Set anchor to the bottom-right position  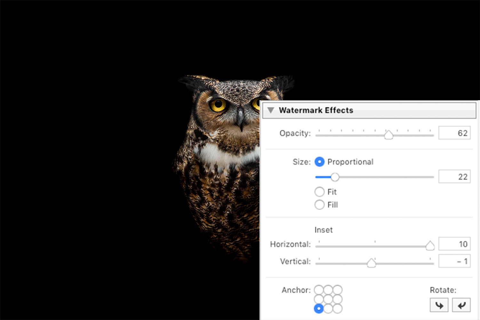338,309
